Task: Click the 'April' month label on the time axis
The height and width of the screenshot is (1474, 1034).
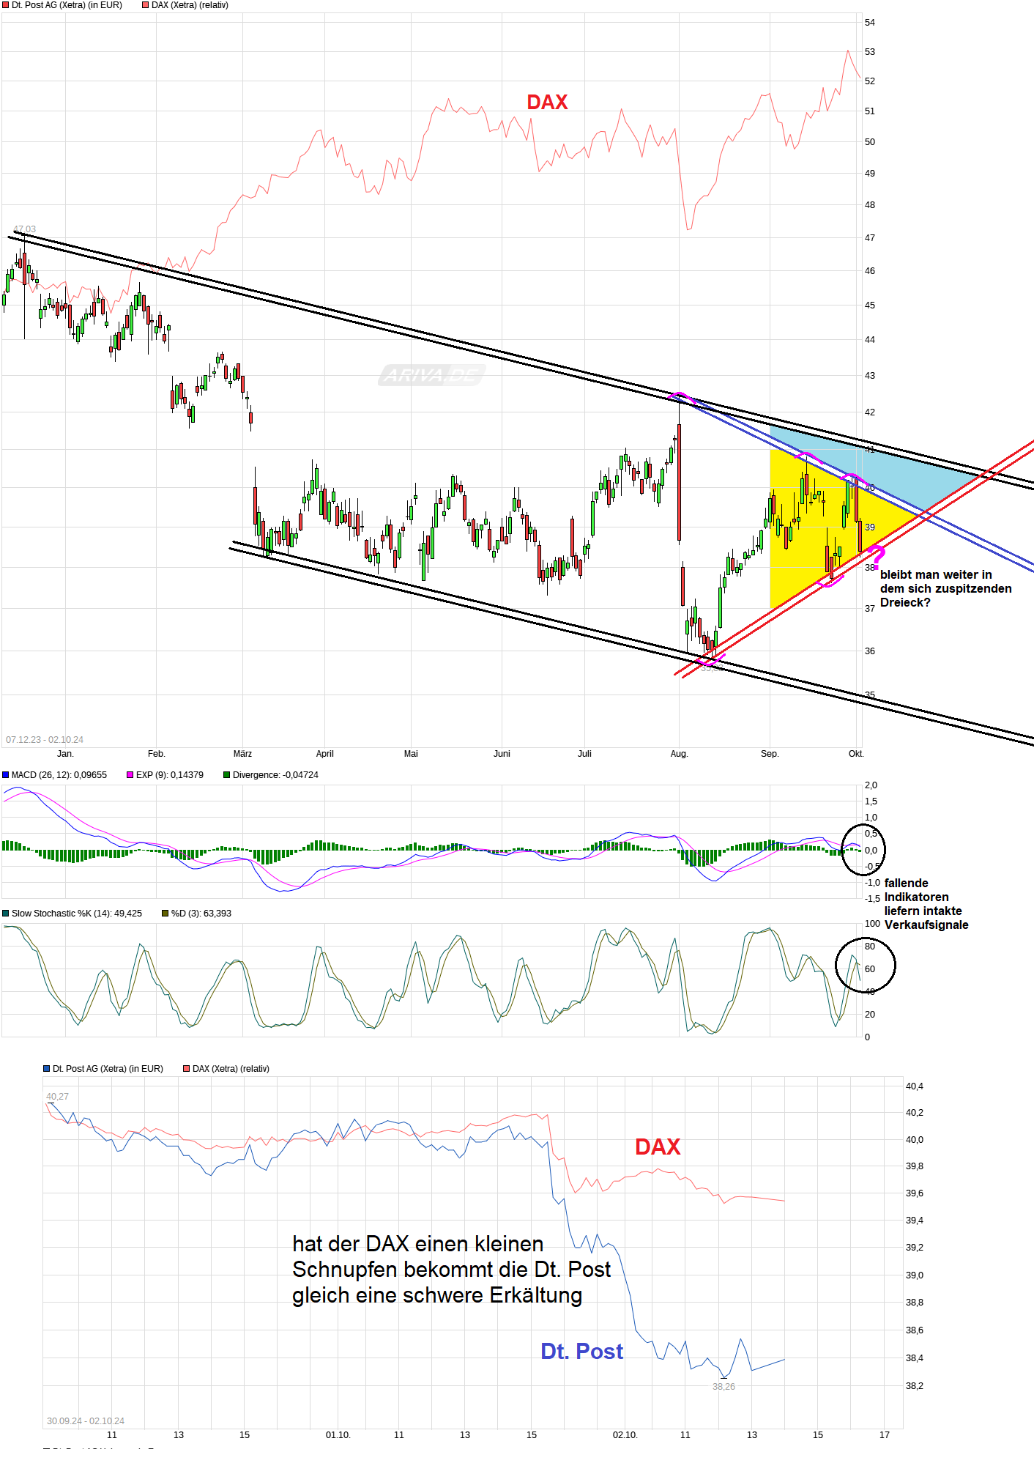Action: (x=324, y=754)
